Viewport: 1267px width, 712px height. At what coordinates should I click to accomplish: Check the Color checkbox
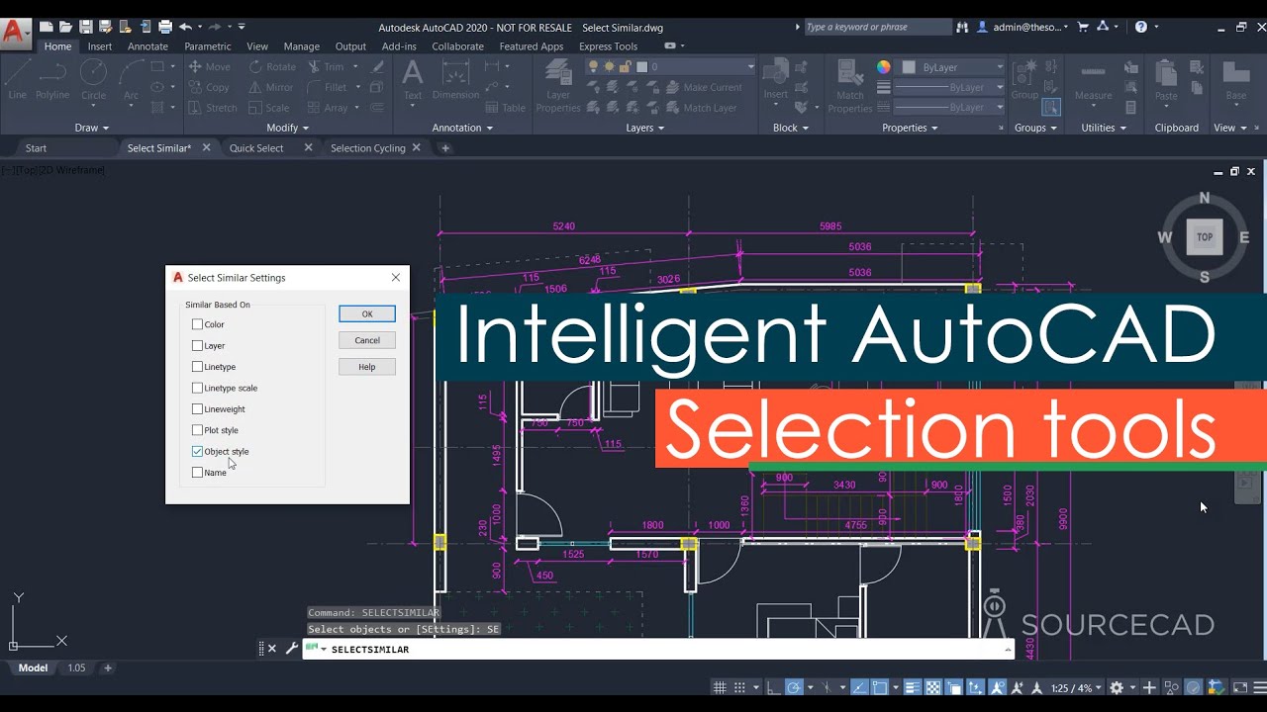(197, 324)
